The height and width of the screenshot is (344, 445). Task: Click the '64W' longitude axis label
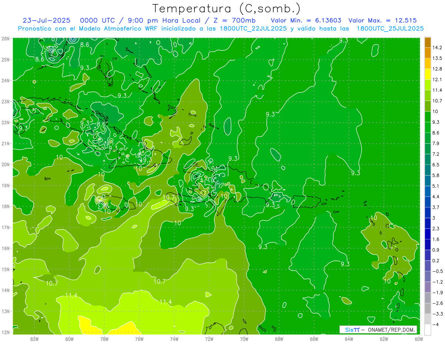click(x=349, y=339)
